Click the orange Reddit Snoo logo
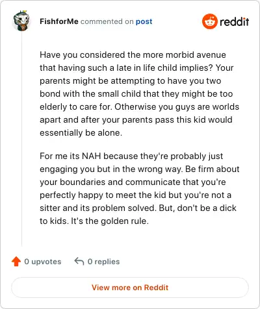This screenshot has height=309, width=260. tap(209, 21)
